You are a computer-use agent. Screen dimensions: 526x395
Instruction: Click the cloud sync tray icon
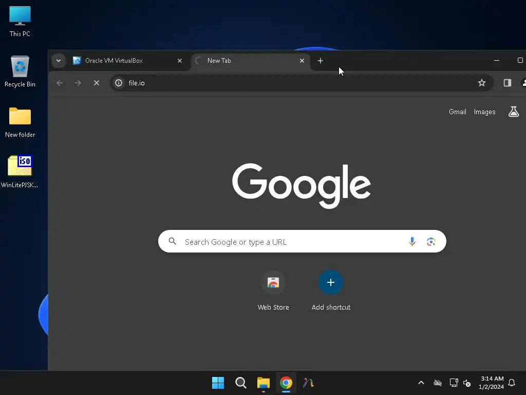point(438,383)
